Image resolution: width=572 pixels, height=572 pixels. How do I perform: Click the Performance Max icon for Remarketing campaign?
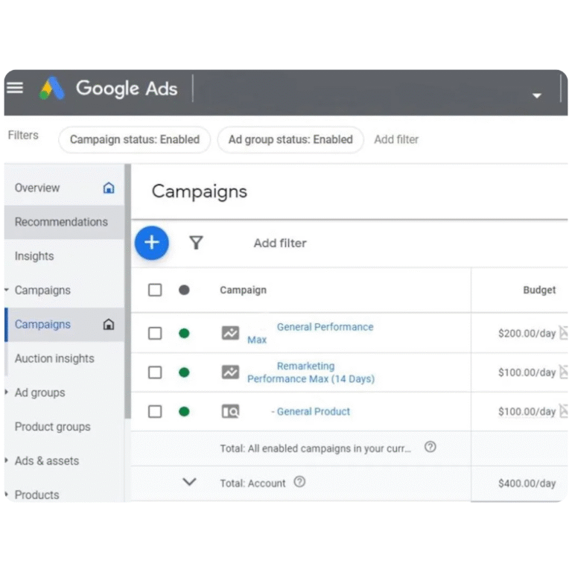click(x=230, y=372)
